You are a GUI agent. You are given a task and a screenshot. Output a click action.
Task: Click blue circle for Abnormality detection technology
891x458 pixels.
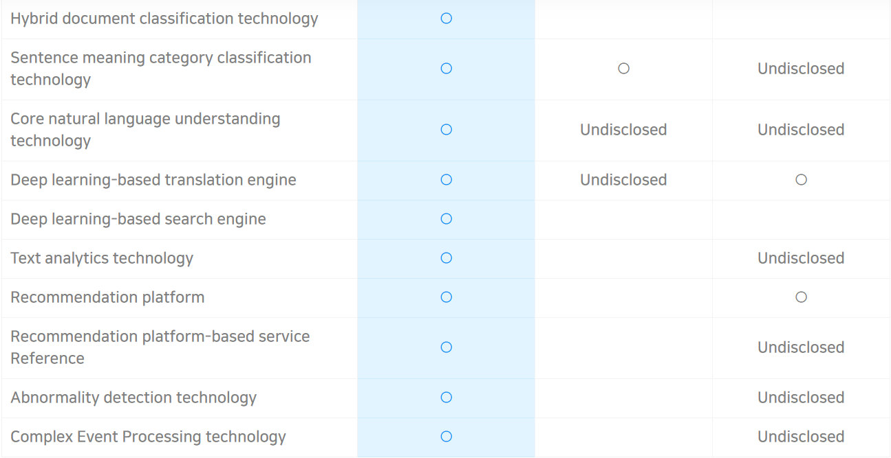coord(446,398)
